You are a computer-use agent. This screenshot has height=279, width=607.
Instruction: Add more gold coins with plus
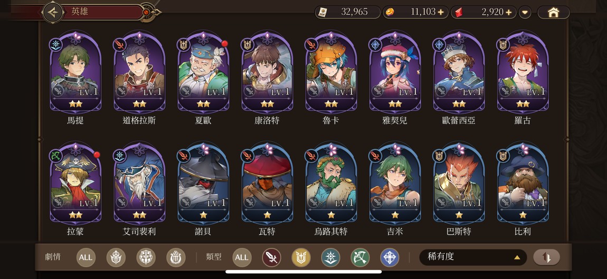pos(441,12)
